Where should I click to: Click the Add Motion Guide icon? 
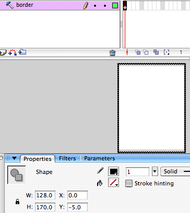click(x=13, y=52)
